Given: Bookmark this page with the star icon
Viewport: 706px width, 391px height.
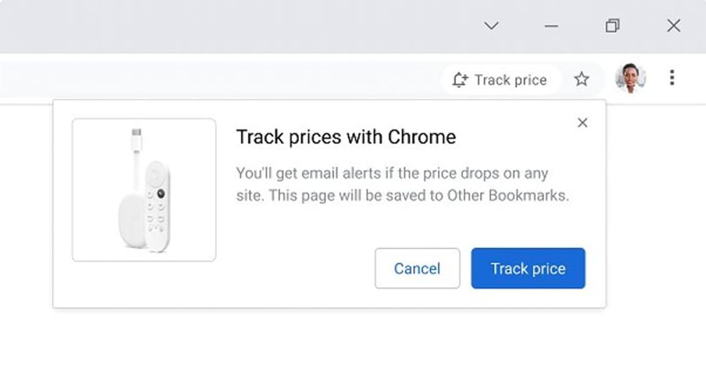Looking at the screenshot, I should [581, 80].
